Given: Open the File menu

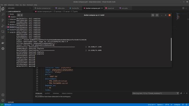Looking at the screenshot, I should pyautogui.click(x=2, y=5).
